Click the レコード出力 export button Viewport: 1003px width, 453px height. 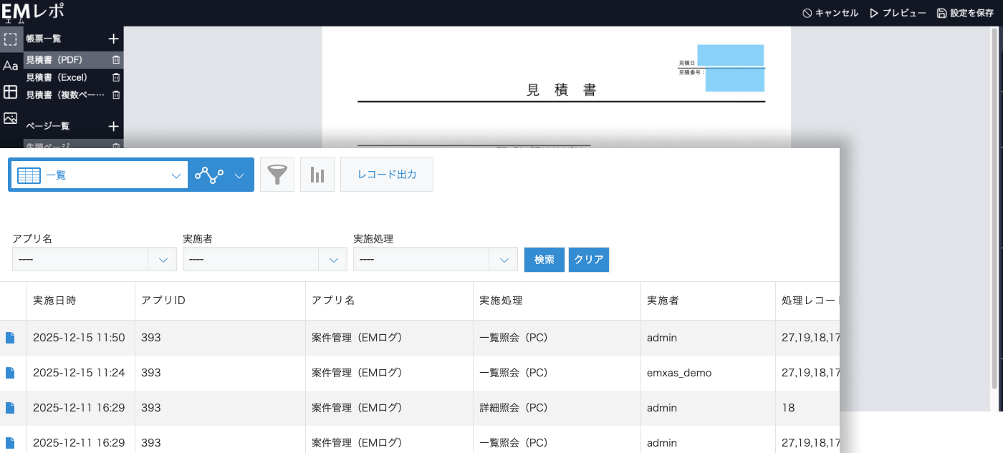coord(386,174)
